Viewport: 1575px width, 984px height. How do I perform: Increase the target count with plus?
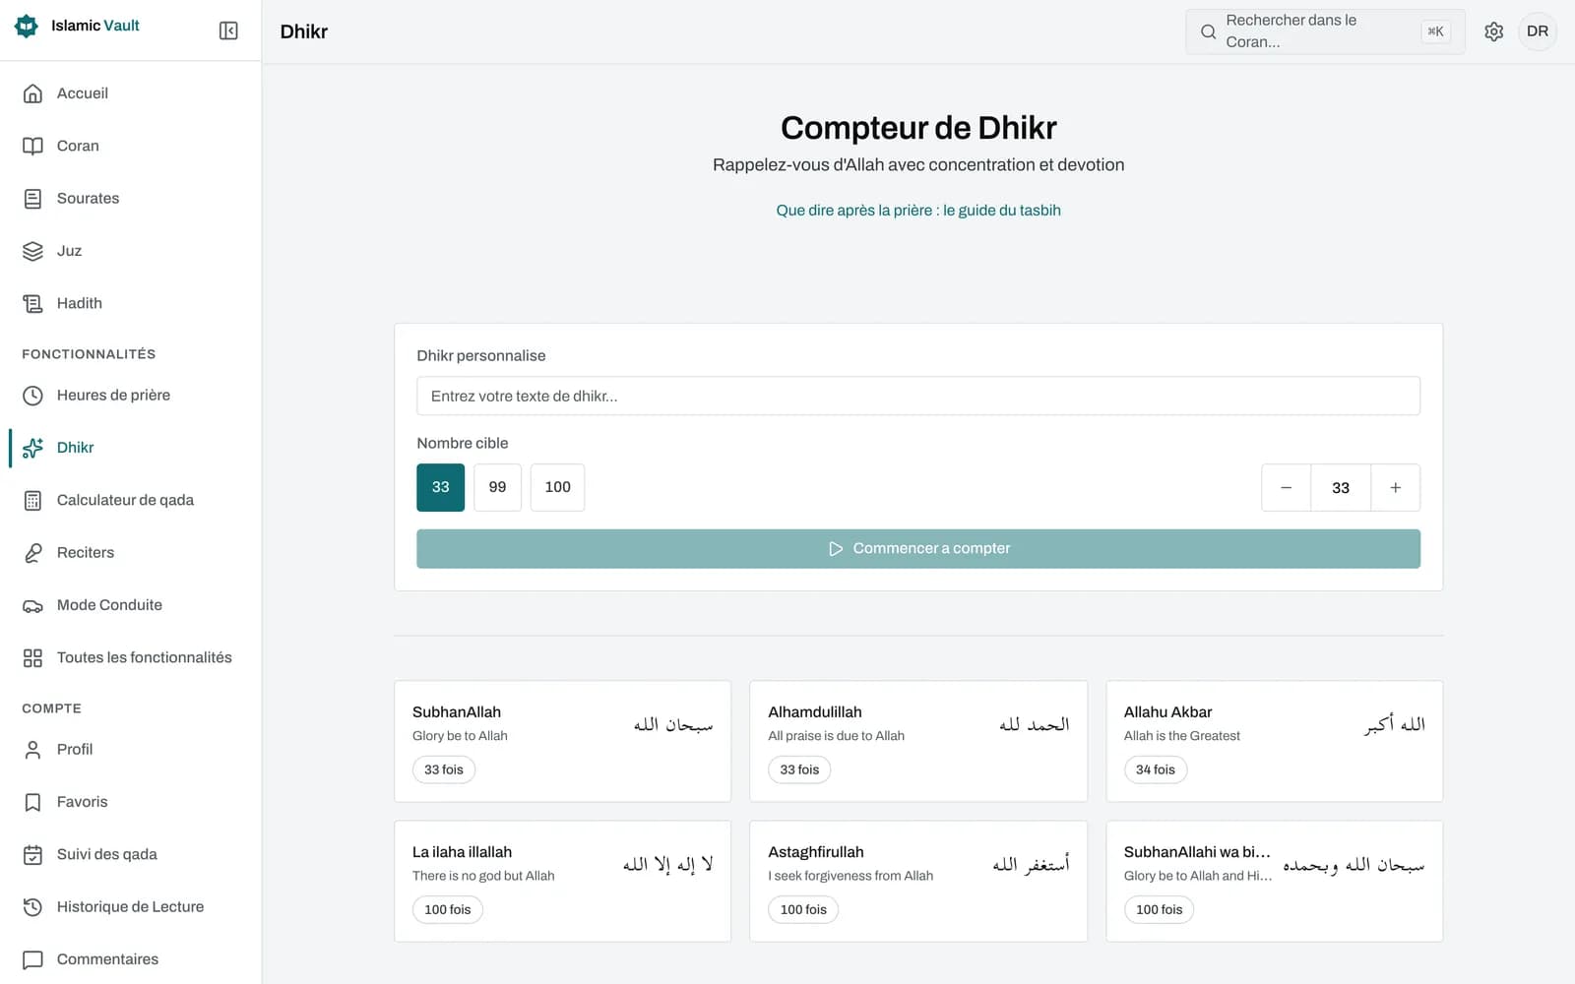click(x=1395, y=488)
